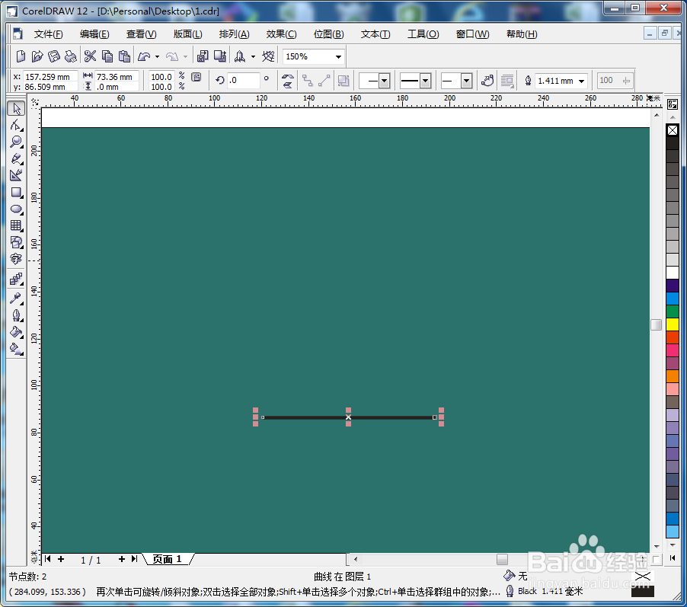Click the Cut scissors icon
The image size is (687, 607).
point(91,56)
